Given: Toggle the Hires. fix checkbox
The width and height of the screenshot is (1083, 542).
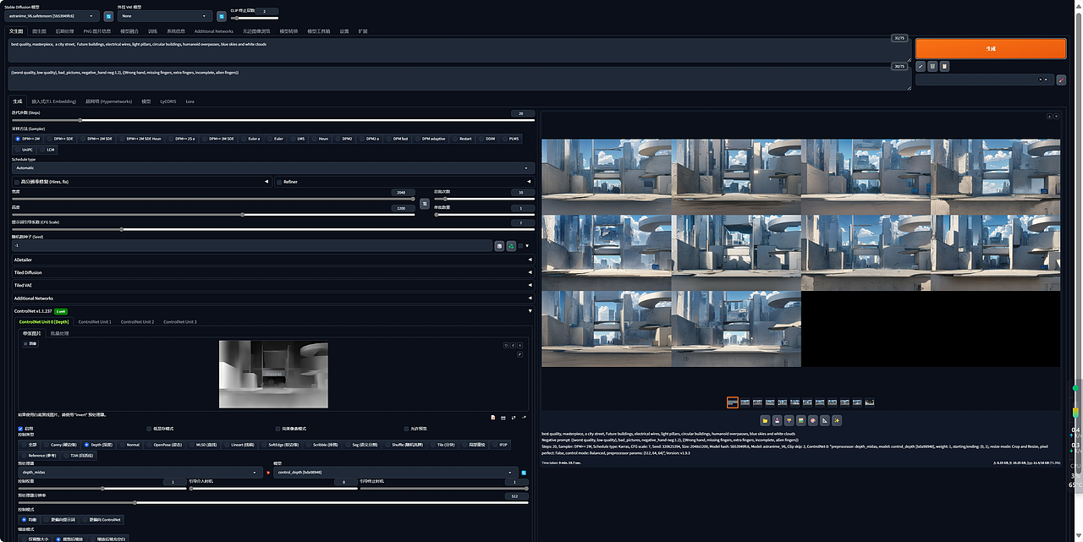Looking at the screenshot, I should tap(17, 181).
